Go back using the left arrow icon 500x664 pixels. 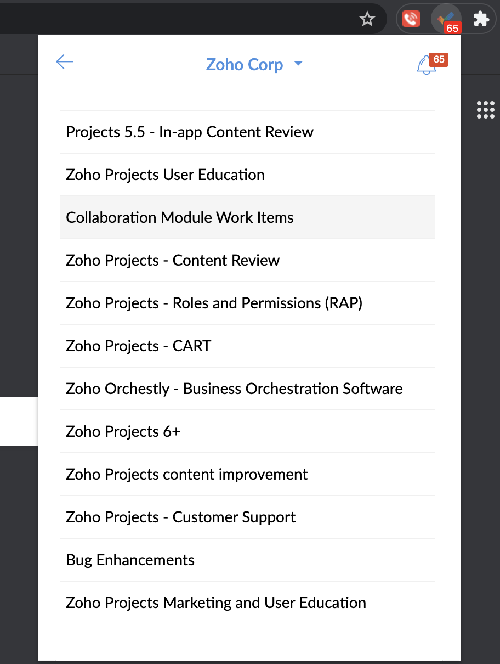[x=65, y=62]
